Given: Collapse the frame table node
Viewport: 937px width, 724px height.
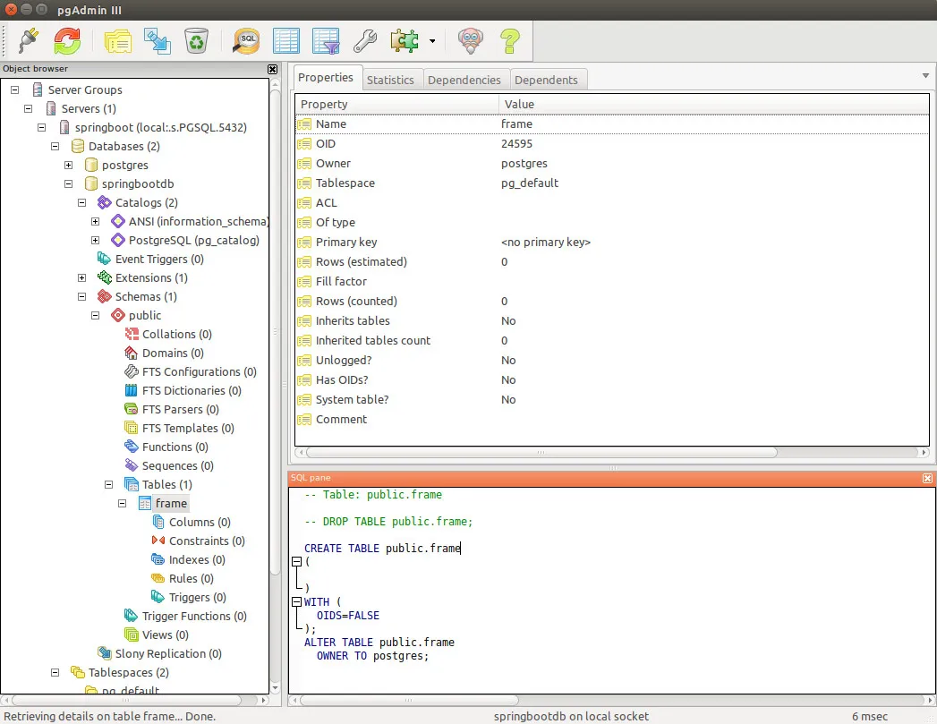Looking at the screenshot, I should click(x=123, y=503).
